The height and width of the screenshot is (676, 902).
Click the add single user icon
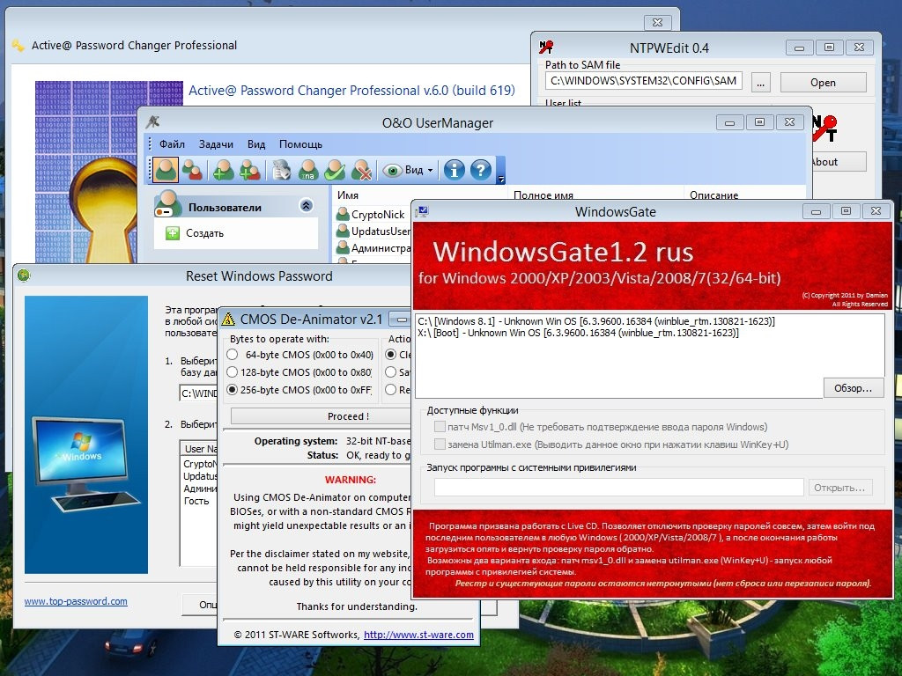click(223, 170)
